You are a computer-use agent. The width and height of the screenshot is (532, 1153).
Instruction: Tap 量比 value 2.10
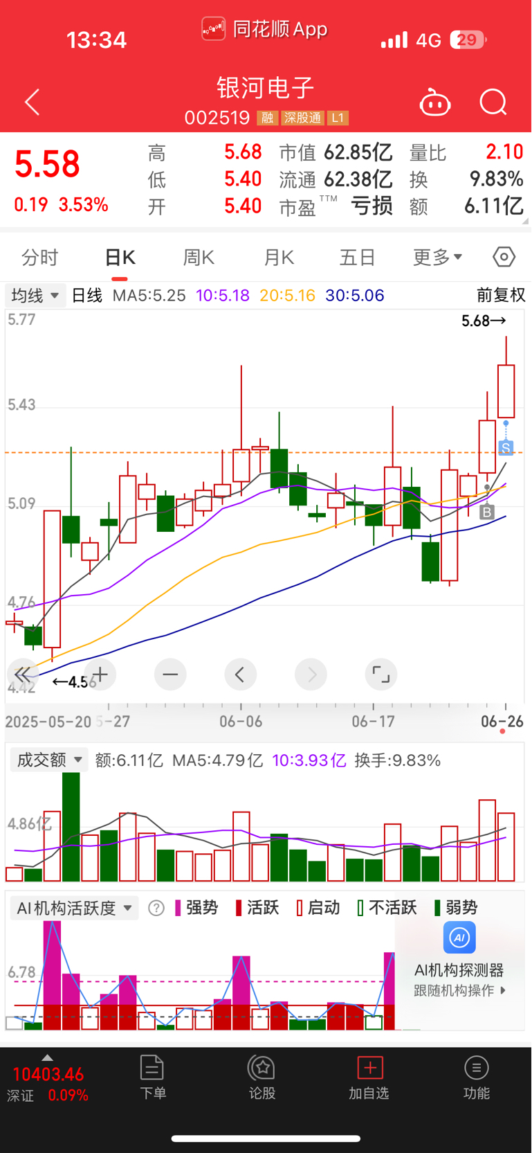504,152
